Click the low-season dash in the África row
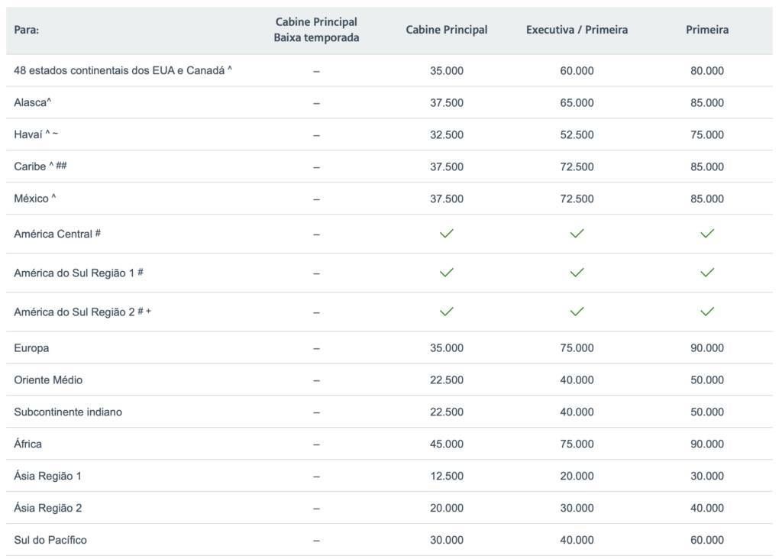 click(316, 444)
